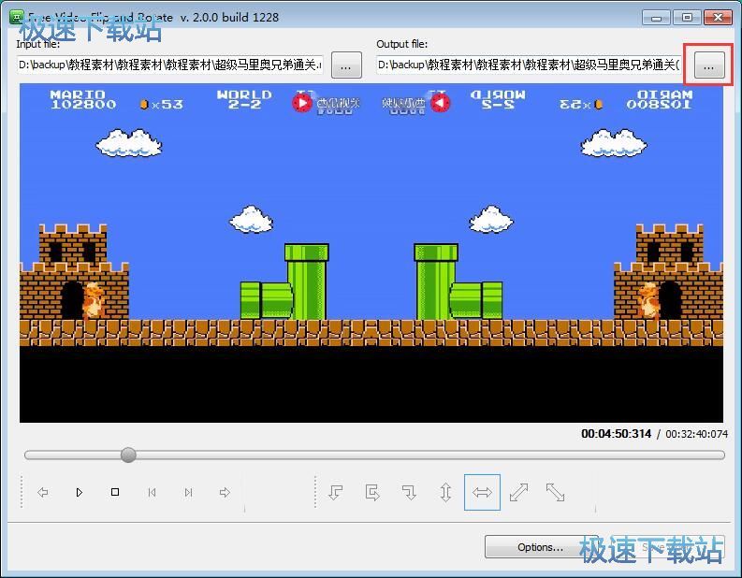This screenshot has width=742, height=578.
Task: Click the Output file: label
Action: (x=401, y=44)
